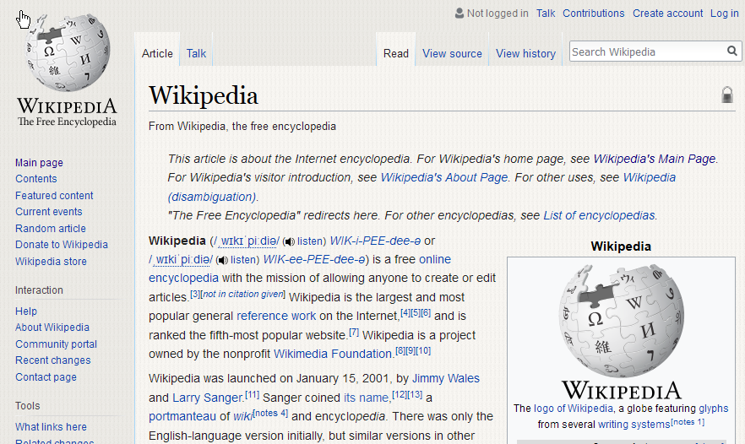Follow Wikipedia's About Page link
The image size is (745, 444).
point(444,177)
